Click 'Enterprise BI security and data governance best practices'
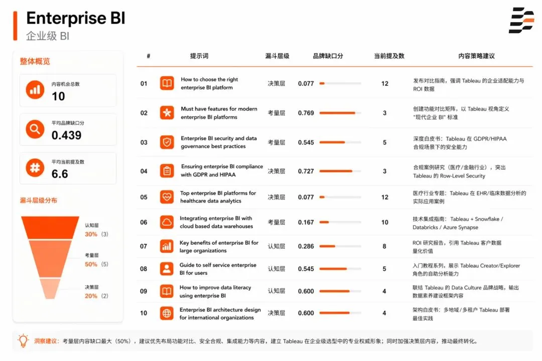Viewport: 542px width, 361px height. [x=218, y=142]
